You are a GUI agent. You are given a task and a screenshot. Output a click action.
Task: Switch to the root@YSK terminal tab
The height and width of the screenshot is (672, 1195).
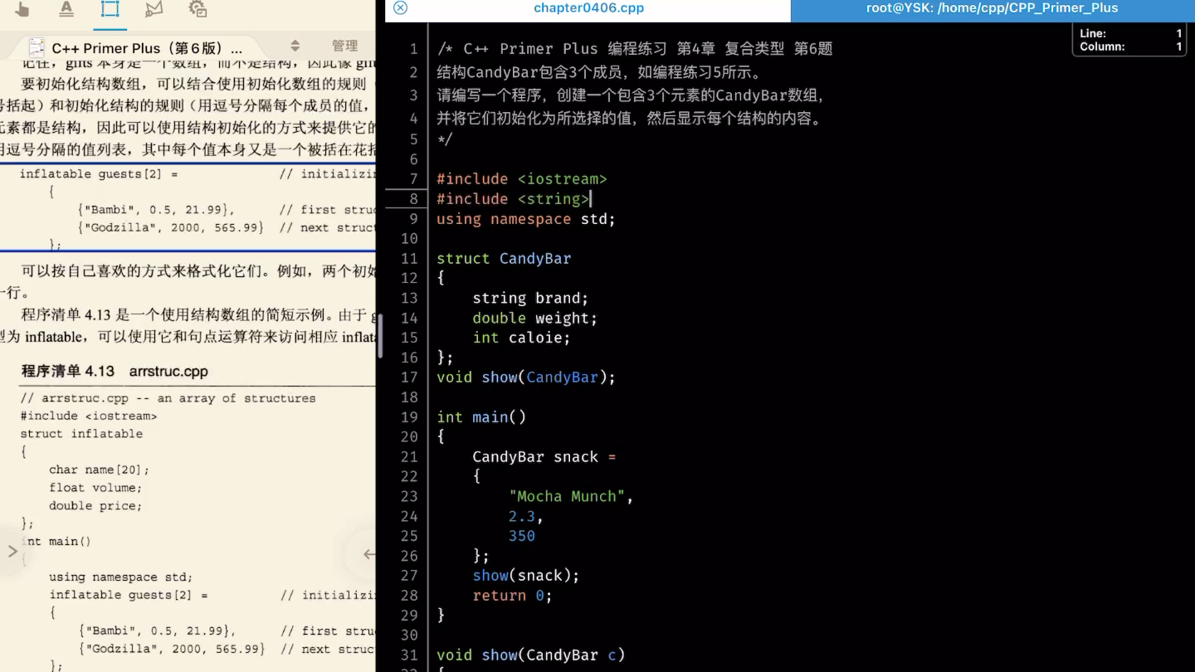point(993,8)
